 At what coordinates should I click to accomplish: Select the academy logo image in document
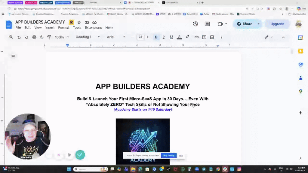(143, 141)
